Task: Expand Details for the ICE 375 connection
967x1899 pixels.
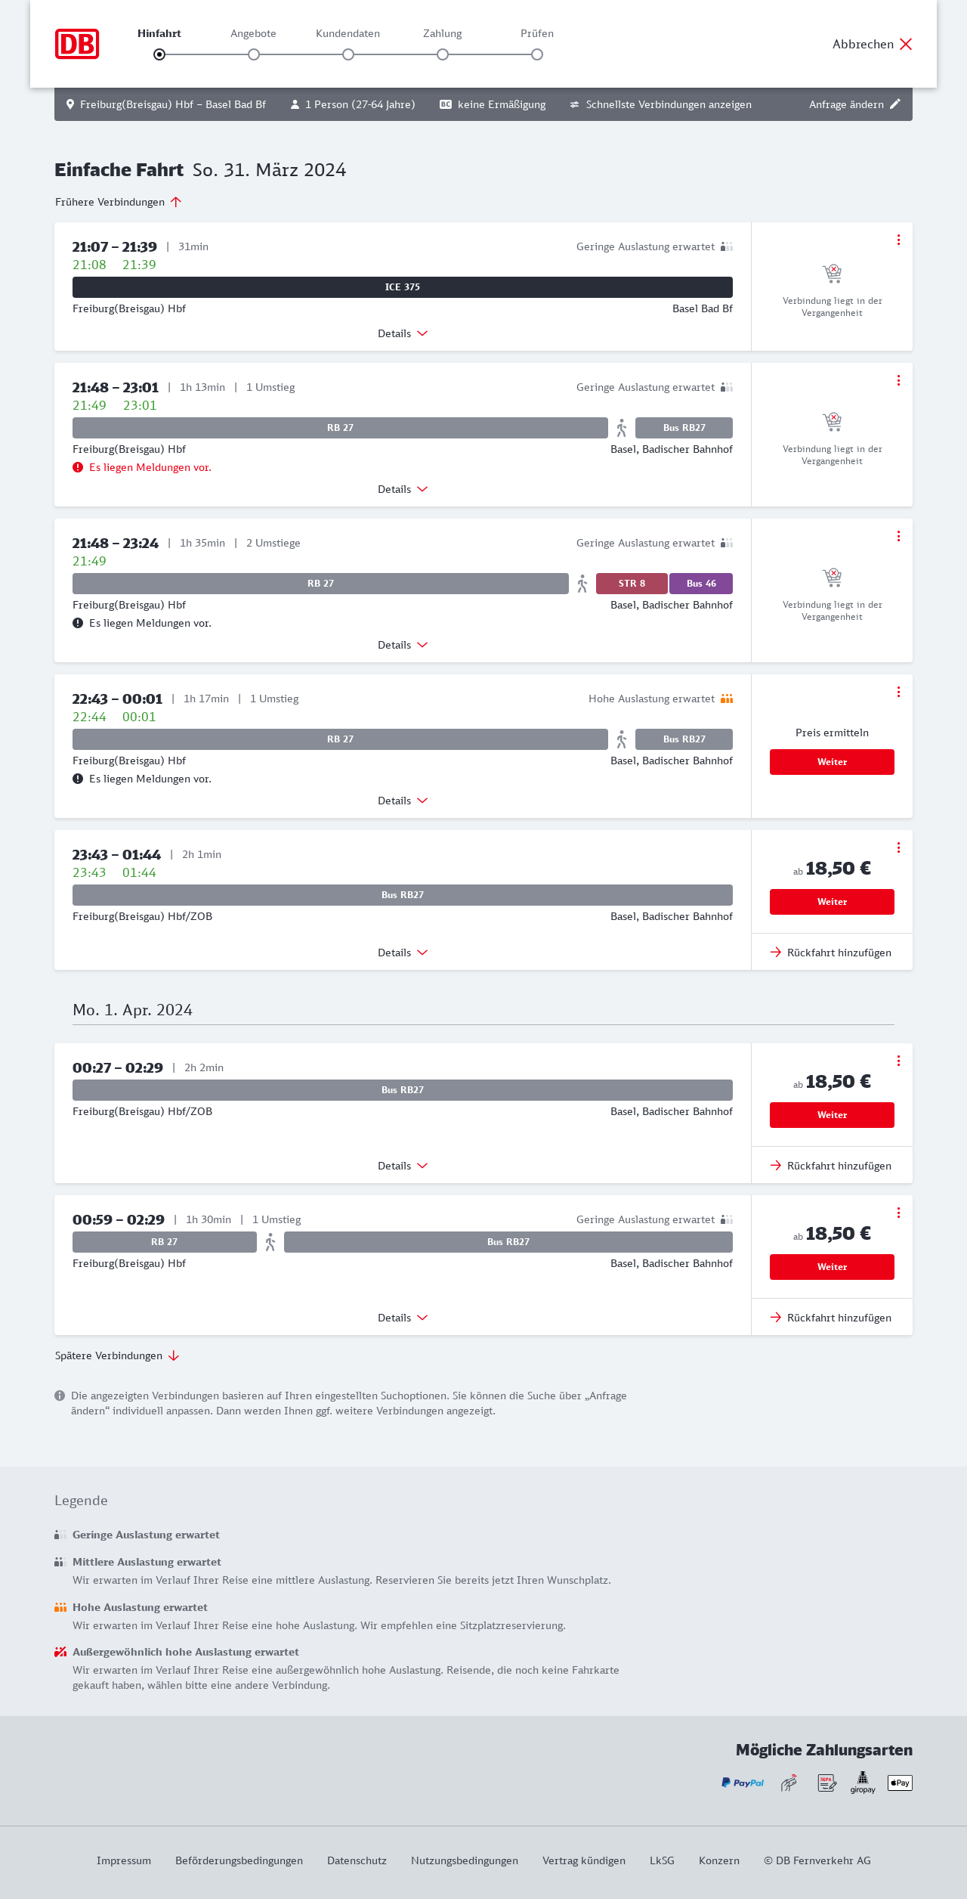Action: coord(403,333)
